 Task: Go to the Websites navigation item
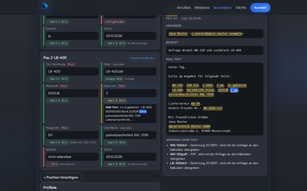[202, 8]
